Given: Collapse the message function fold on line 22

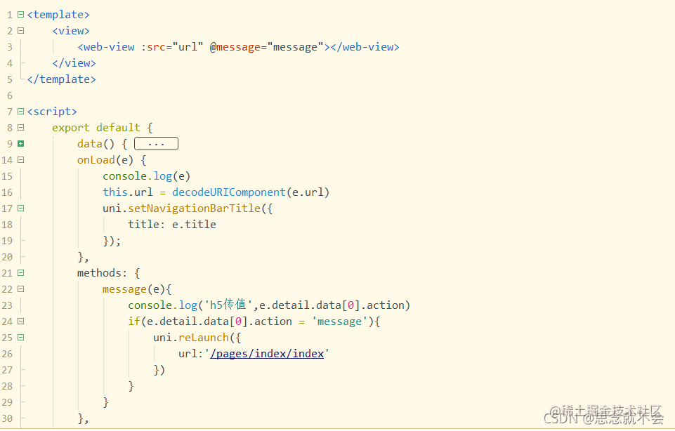Looking at the screenshot, I should (x=20, y=289).
